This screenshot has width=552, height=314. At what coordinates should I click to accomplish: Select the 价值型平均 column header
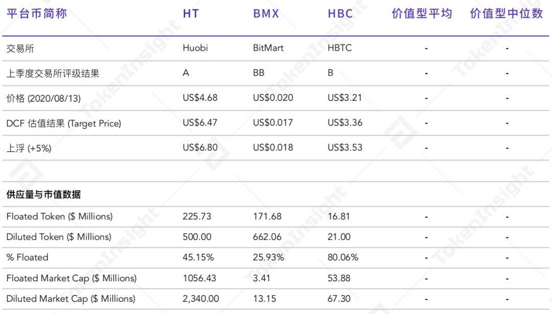coord(422,14)
